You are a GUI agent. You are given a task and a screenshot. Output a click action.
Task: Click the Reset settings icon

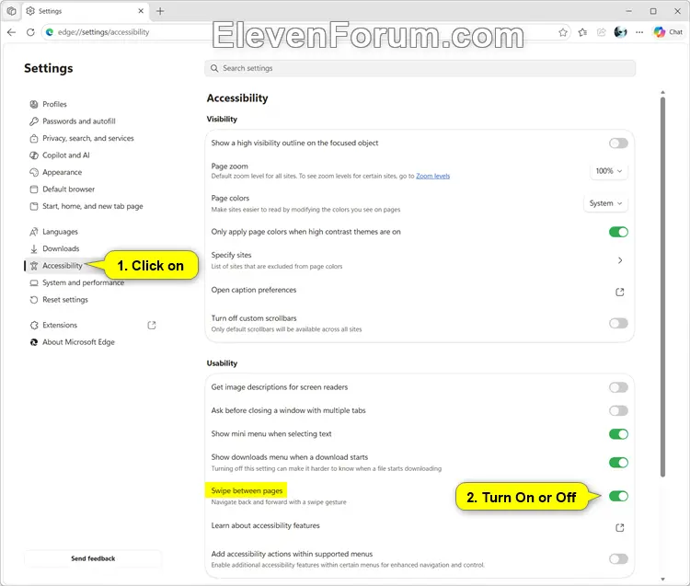(x=34, y=300)
